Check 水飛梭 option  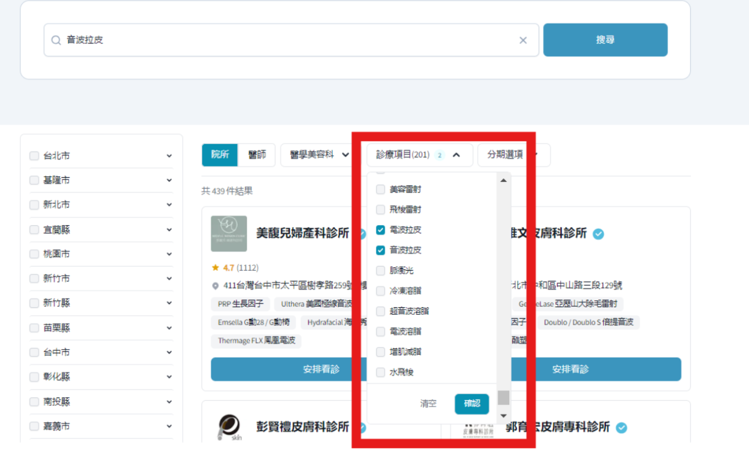click(x=381, y=372)
